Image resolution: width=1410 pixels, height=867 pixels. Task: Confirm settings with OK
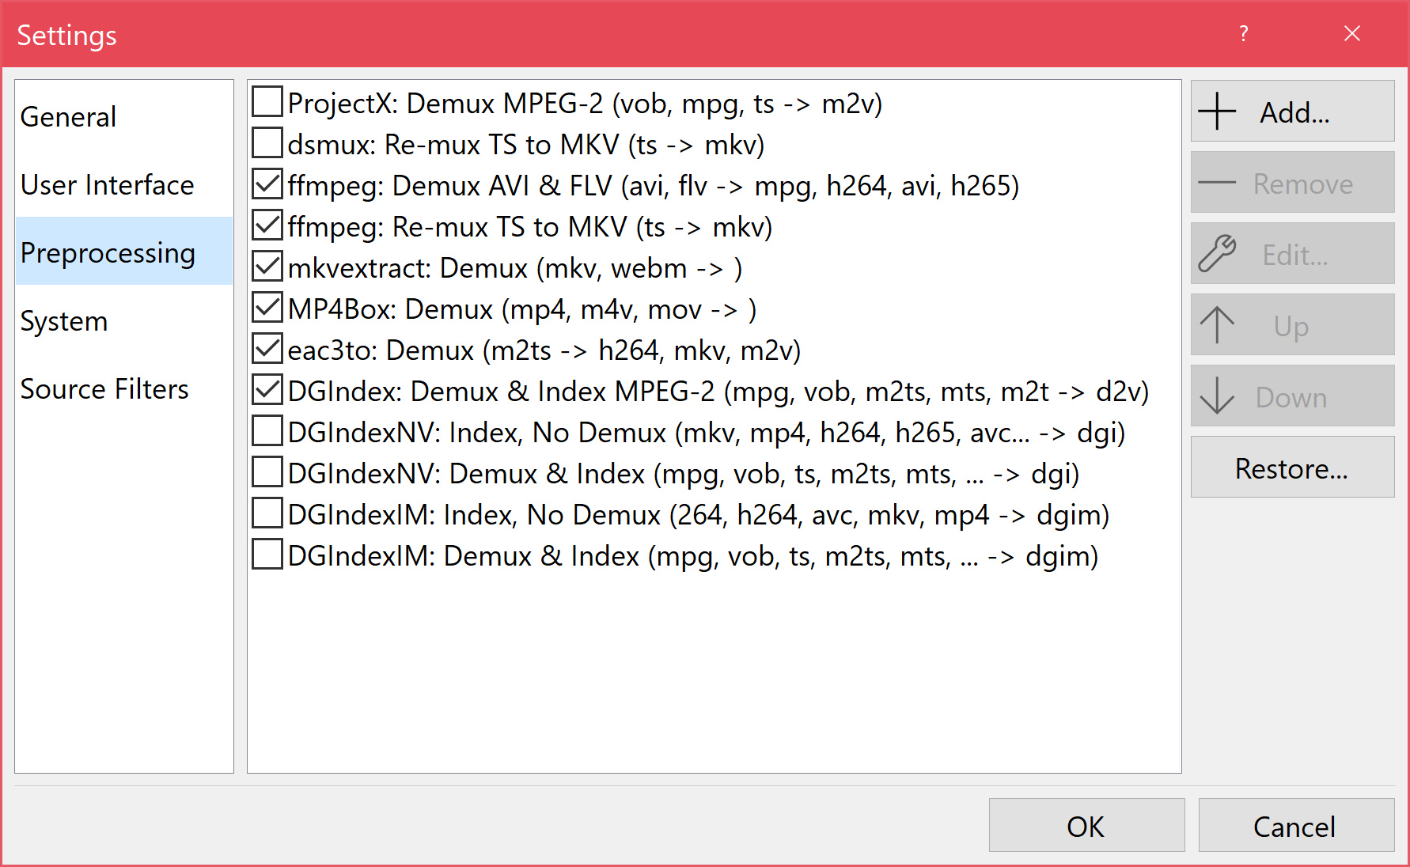[1086, 825]
